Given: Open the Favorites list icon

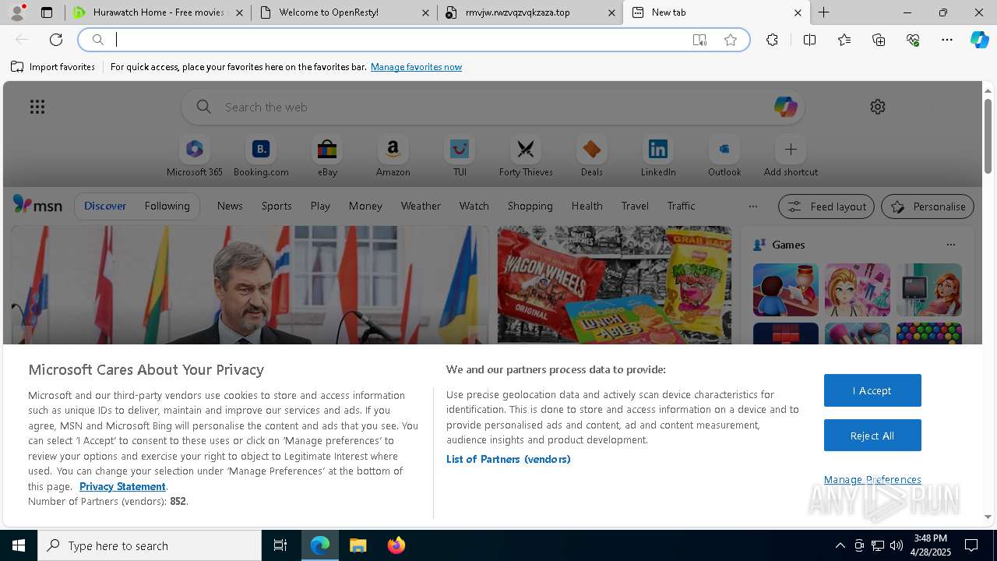Looking at the screenshot, I should pyautogui.click(x=844, y=40).
